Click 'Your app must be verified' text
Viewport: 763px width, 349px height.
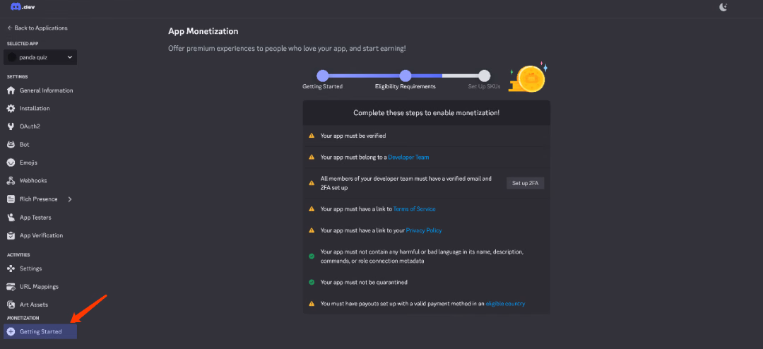pos(353,136)
